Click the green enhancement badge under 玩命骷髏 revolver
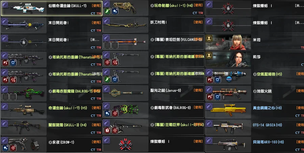The width and height of the screenshot is (304, 153). tap(107, 11)
